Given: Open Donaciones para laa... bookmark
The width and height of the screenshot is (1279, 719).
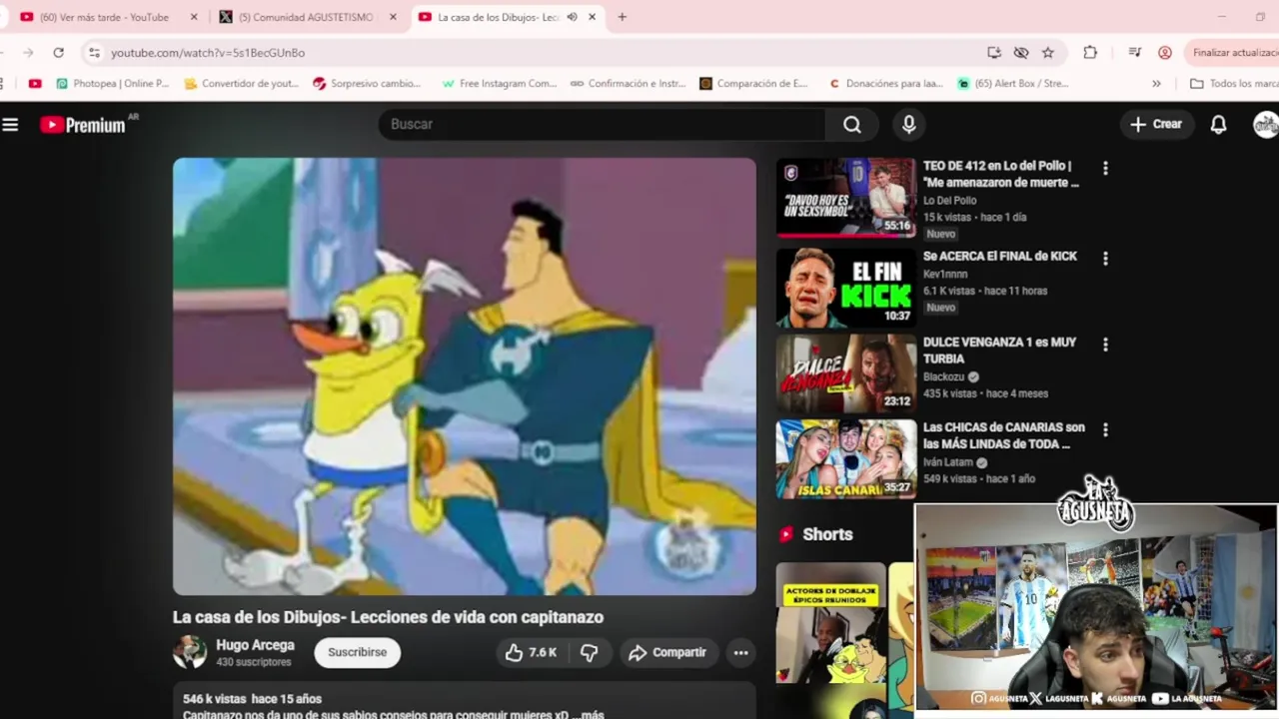Looking at the screenshot, I should [885, 84].
